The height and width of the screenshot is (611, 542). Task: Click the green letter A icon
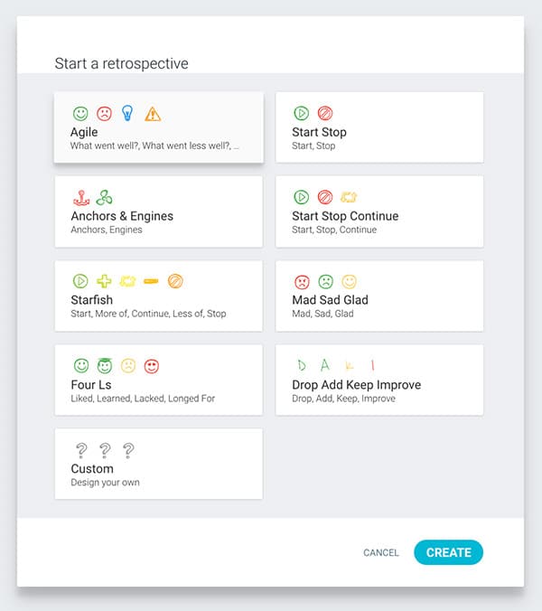point(325,365)
